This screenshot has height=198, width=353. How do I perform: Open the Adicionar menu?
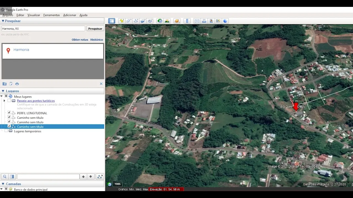(69, 15)
